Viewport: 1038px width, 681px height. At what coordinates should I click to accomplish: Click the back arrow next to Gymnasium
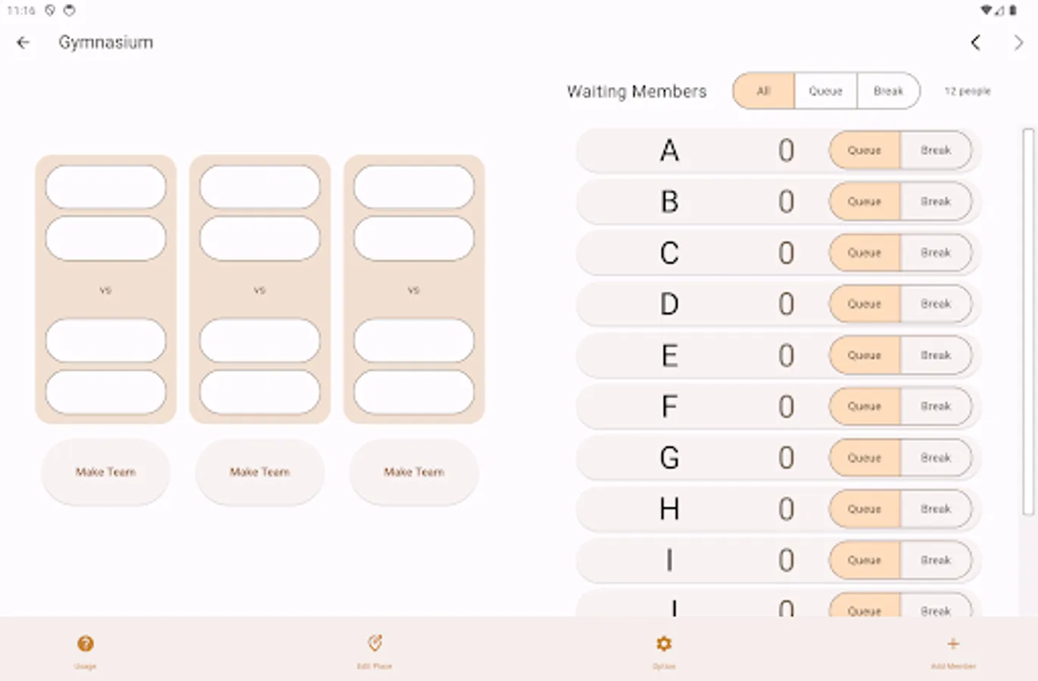(23, 42)
